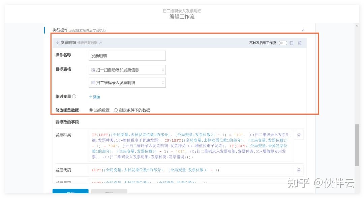Delete the 发票种类 field row

(x=299, y=135)
